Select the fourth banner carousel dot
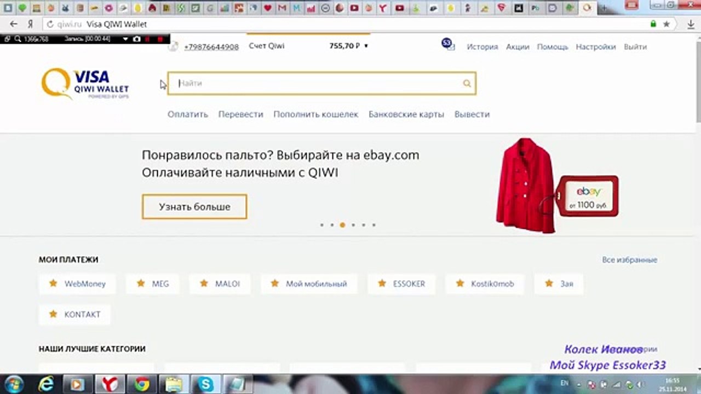Screen dimensions: 701x394 pos(353,225)
